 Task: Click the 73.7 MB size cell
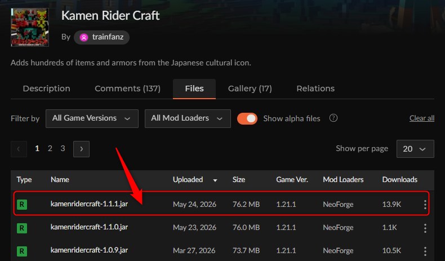pos(246,251)
